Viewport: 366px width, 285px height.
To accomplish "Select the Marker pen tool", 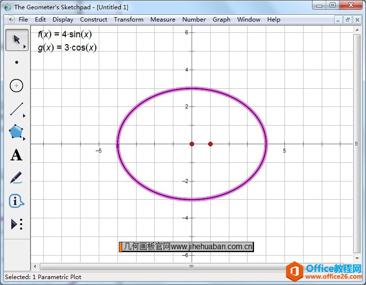I will pyautogui.click(x=17, y=178).
